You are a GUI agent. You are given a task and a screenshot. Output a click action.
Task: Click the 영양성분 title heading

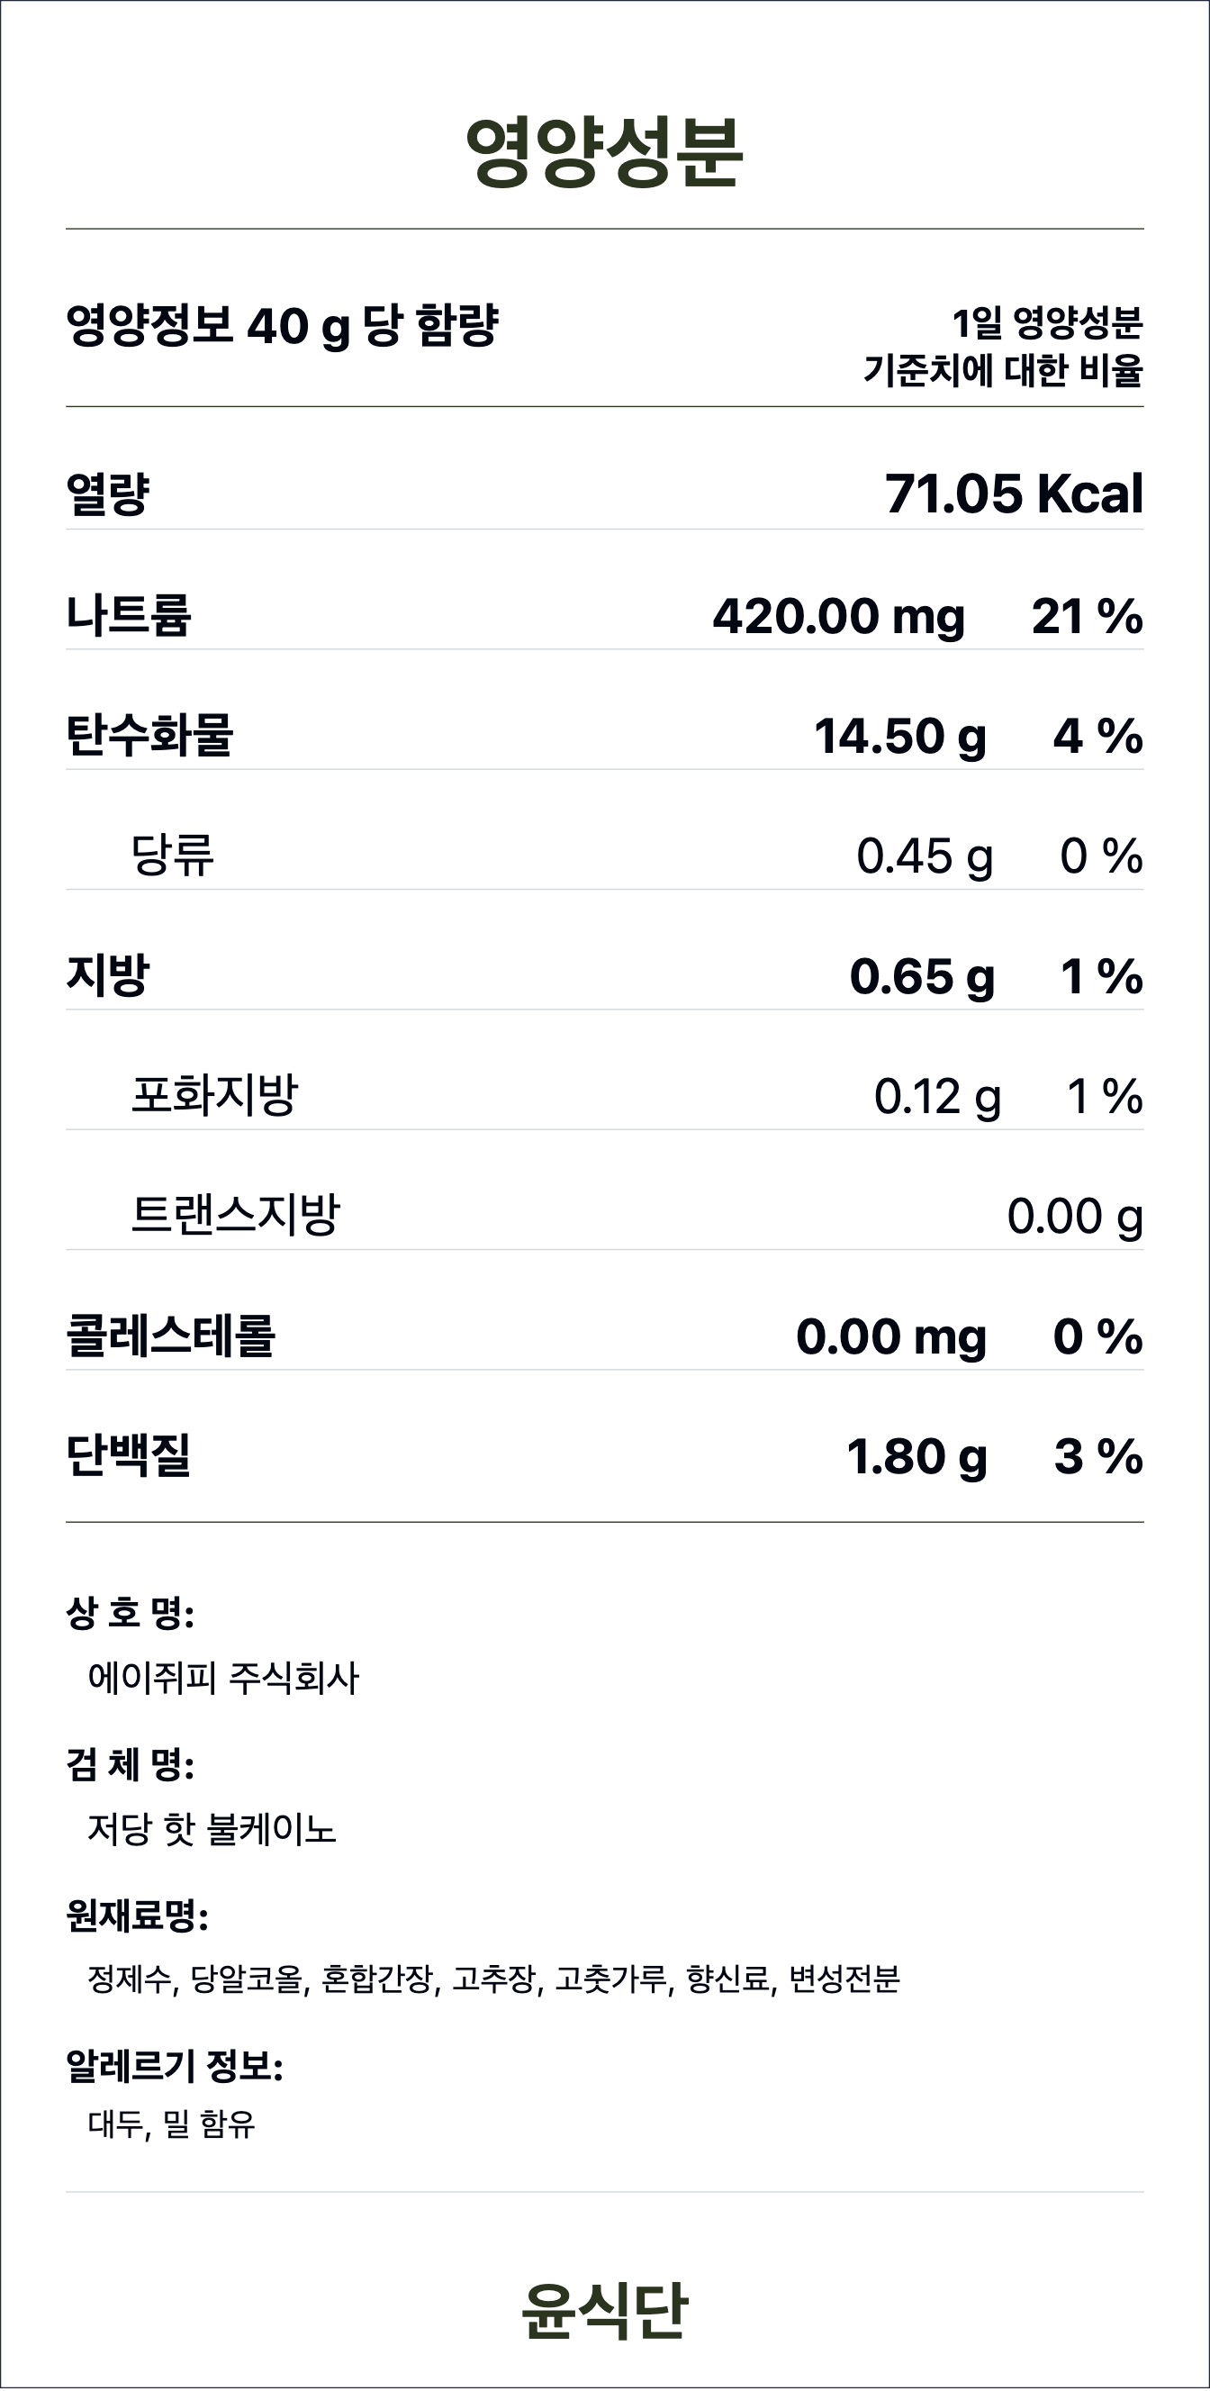pos(604,153)
